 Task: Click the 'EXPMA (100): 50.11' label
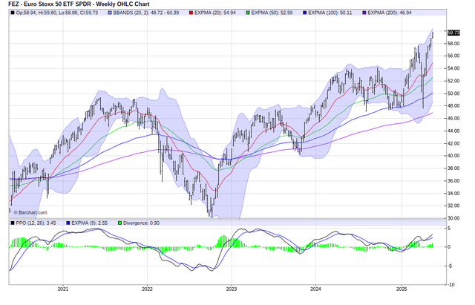tap(330, 13)
